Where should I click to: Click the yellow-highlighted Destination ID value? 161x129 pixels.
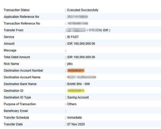pyautogui.click(x=76, y=91)
